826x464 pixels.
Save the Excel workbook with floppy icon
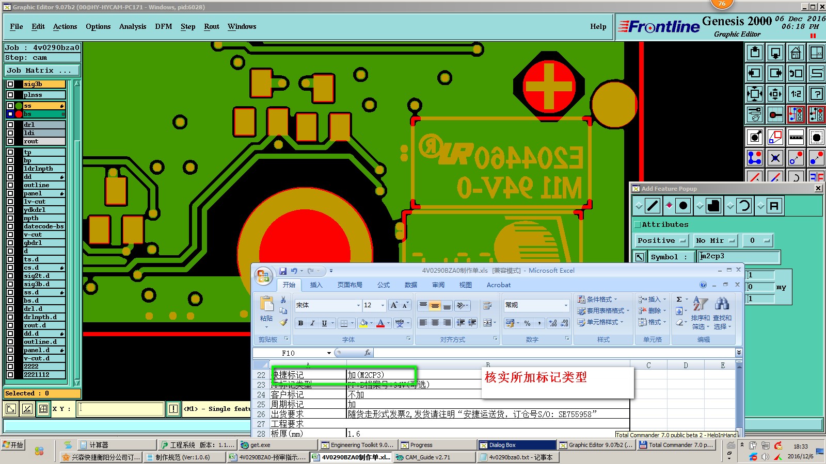tap(283, 271)
